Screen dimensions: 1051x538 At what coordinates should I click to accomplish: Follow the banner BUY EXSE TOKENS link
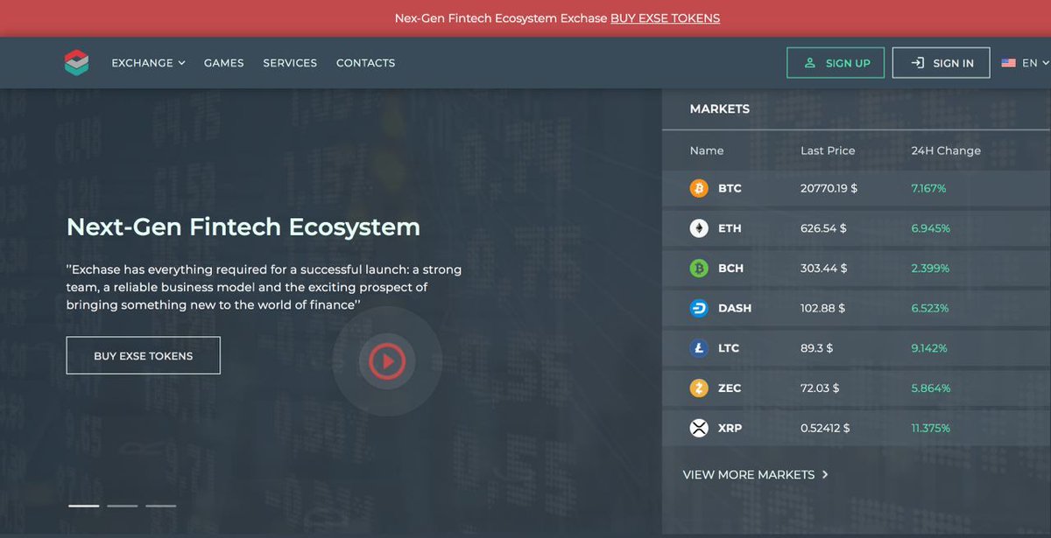[665, 17]
